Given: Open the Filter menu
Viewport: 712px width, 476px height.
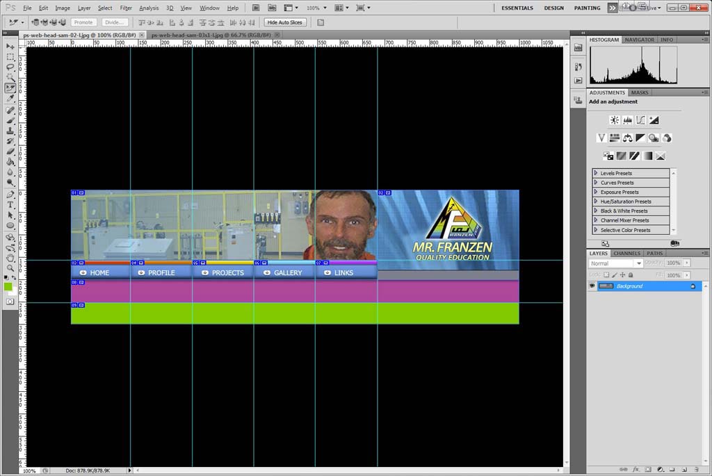Looking at the screenshot, I should [126, 8].
